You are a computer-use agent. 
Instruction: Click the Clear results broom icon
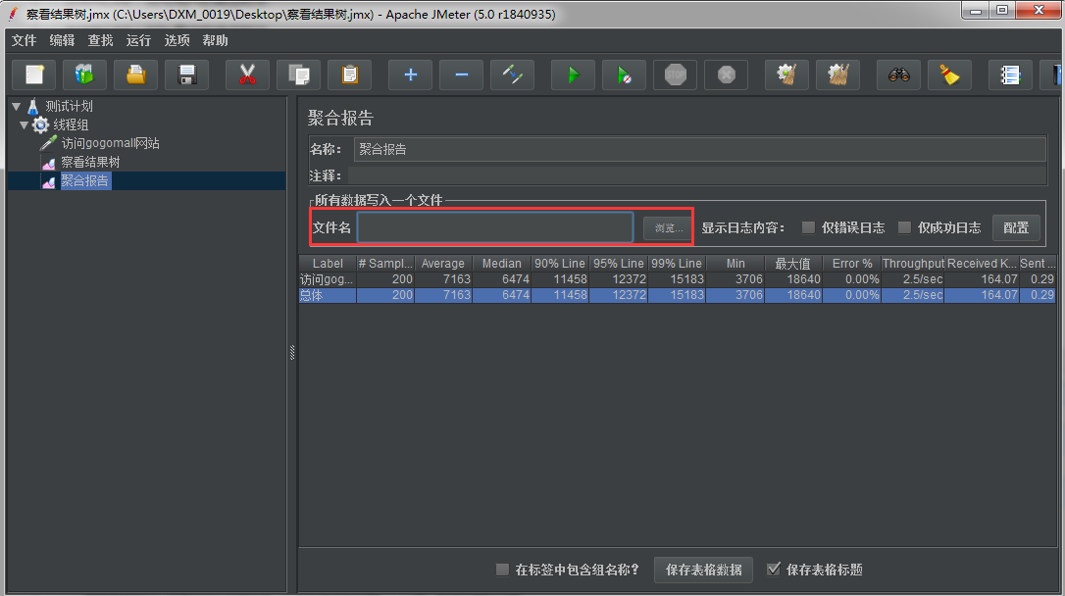tap(786, 74)
